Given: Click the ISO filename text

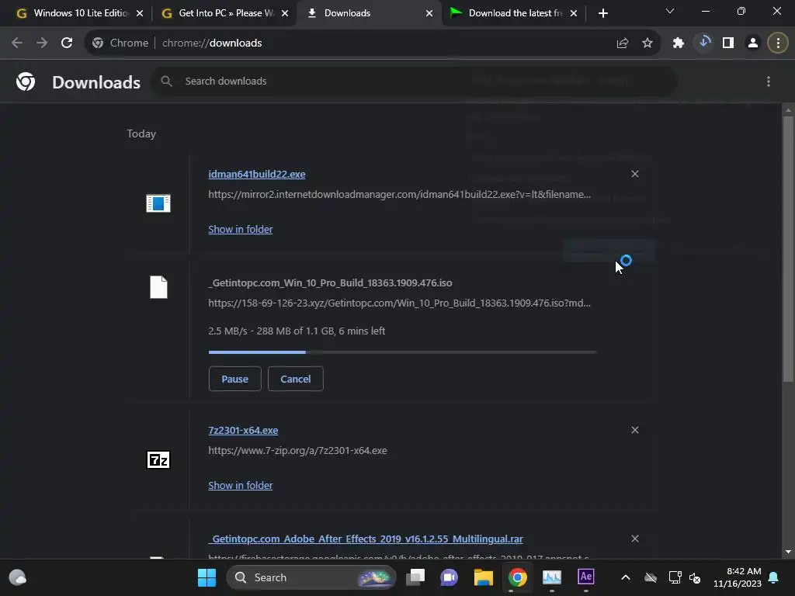Looking at the screenshot, I should coord(330,282).
